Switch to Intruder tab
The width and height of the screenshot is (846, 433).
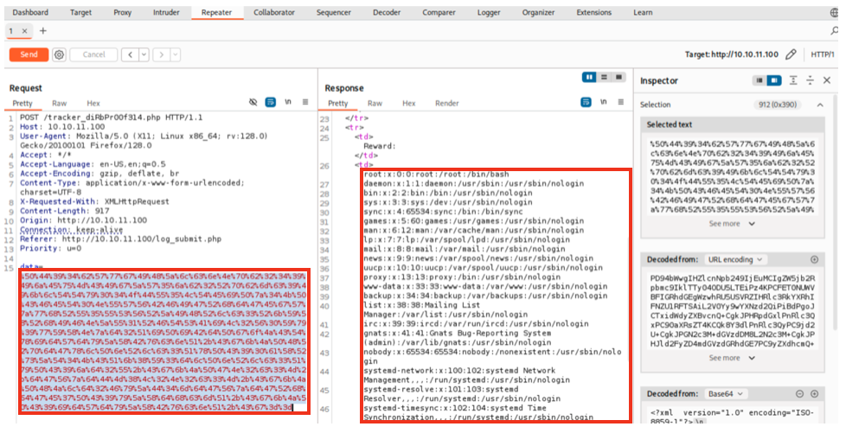[x=166, y=12]
